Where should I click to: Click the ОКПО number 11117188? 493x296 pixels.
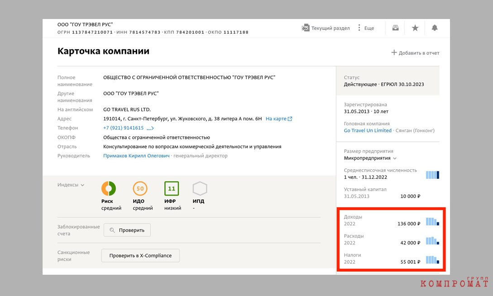236,33
